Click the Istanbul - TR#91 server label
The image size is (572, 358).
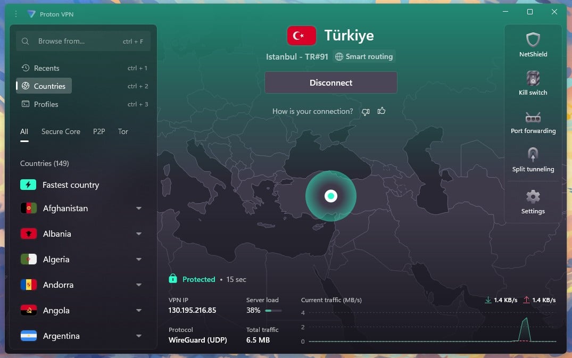coord(297,57)
